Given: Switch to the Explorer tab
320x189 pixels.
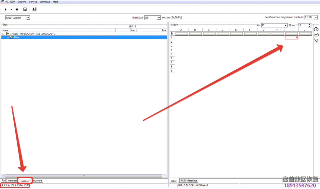Looking at the screenshot, I should pyautogui.click(x=25, y=181).
